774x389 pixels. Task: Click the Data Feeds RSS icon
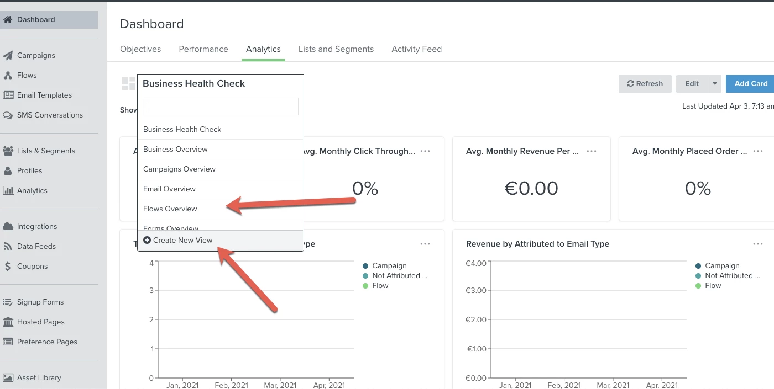(8, 246)
